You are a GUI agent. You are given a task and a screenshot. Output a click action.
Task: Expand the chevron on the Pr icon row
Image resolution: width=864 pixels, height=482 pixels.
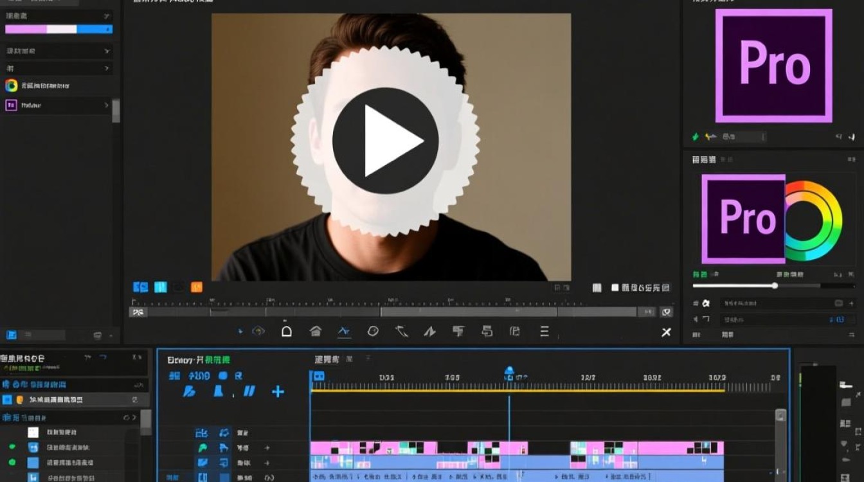(x=107, y=105)
